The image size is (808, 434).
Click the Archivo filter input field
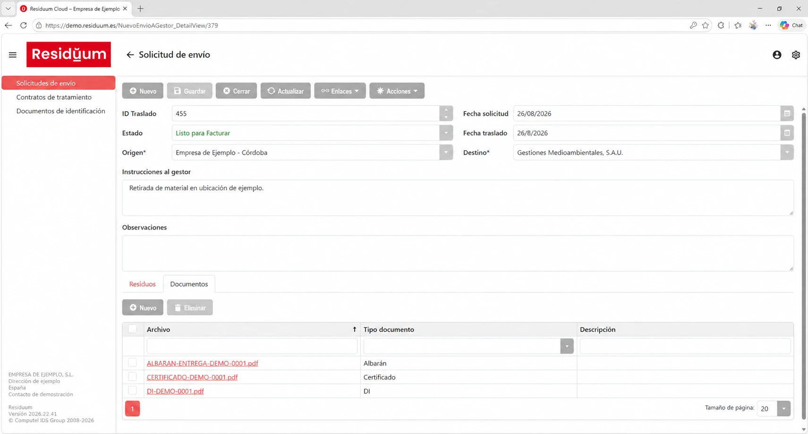click(252, 346)
